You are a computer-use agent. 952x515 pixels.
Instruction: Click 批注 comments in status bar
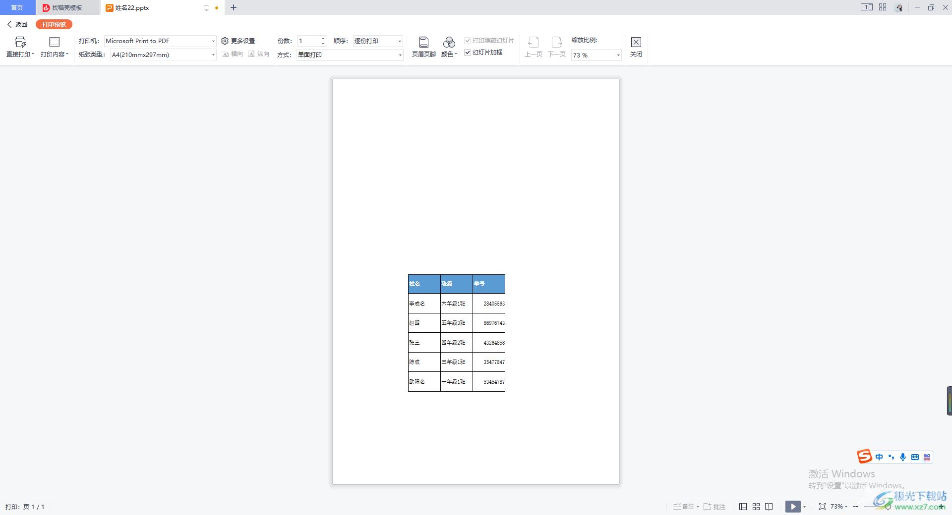pyautogui.click(x=714, y=507)
